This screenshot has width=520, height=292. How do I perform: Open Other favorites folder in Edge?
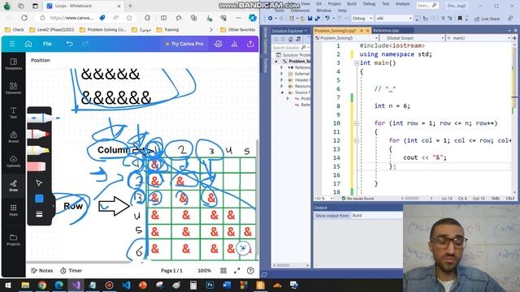[238, 30]
